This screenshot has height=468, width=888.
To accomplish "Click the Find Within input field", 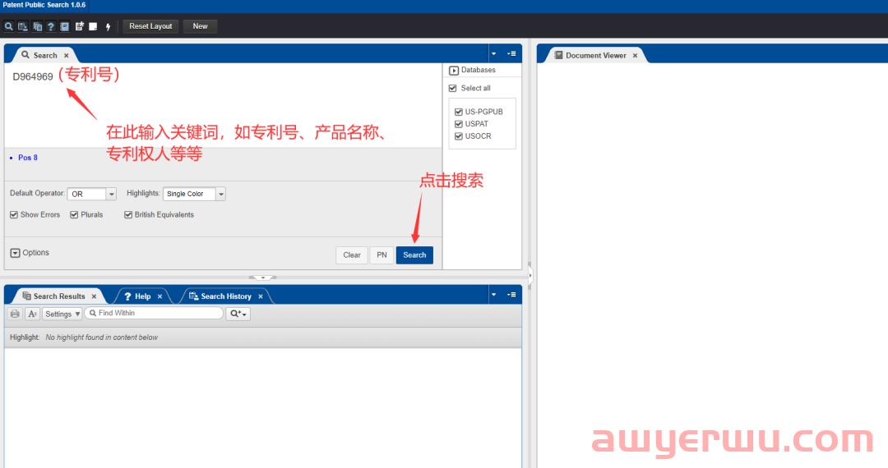I will pos(156,314).
